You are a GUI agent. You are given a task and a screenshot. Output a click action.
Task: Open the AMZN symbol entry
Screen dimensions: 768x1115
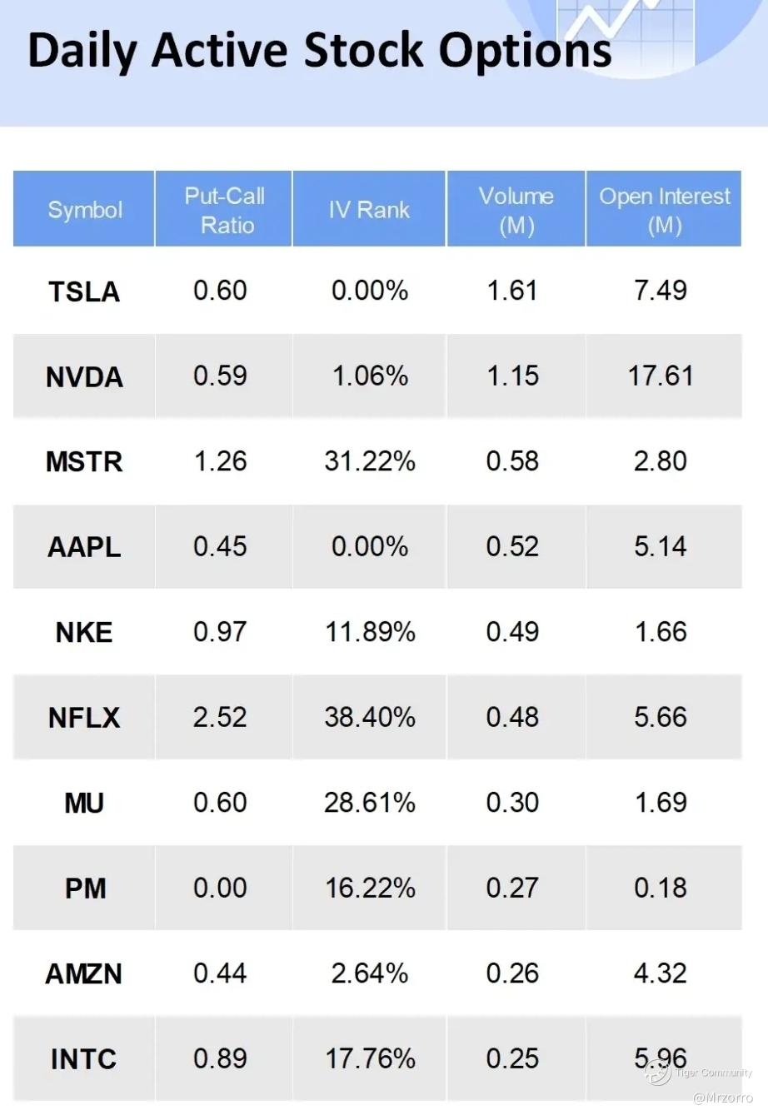pos(84,973)
